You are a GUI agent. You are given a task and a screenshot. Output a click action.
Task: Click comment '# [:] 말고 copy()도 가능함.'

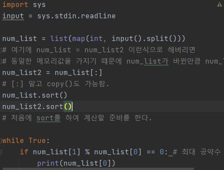click(x=56, y=84)
